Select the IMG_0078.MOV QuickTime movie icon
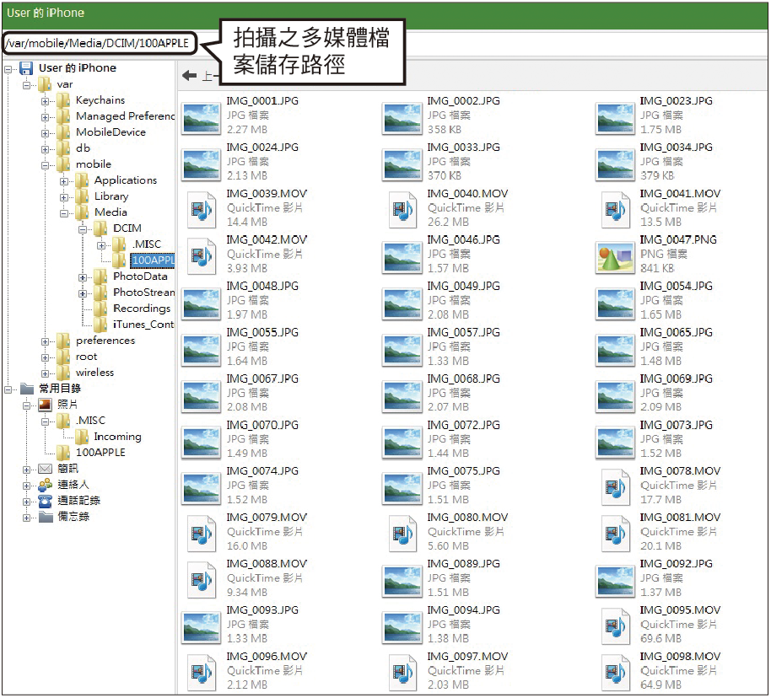The width and height of the screenshot is (771, 698). pyautogui.click(x=615, y=487)
